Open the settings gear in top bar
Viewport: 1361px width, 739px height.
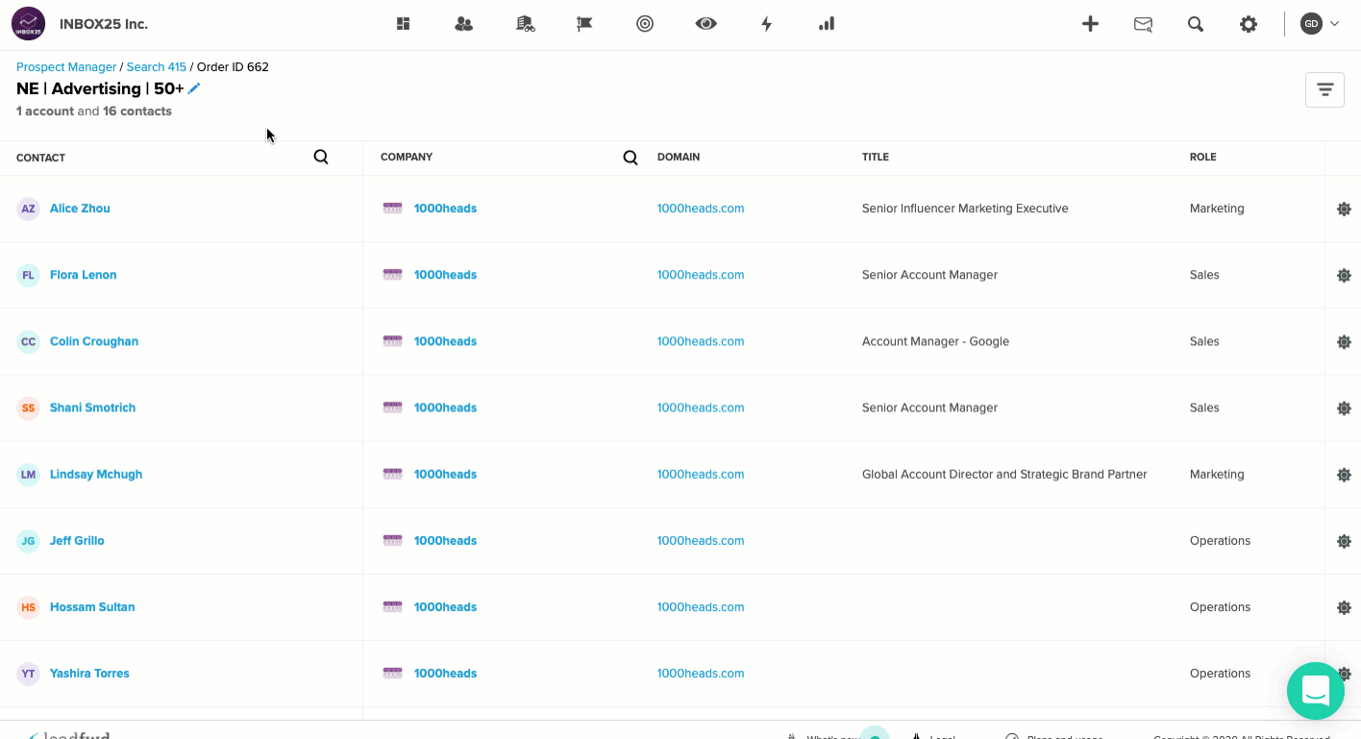coord(1249,24)
